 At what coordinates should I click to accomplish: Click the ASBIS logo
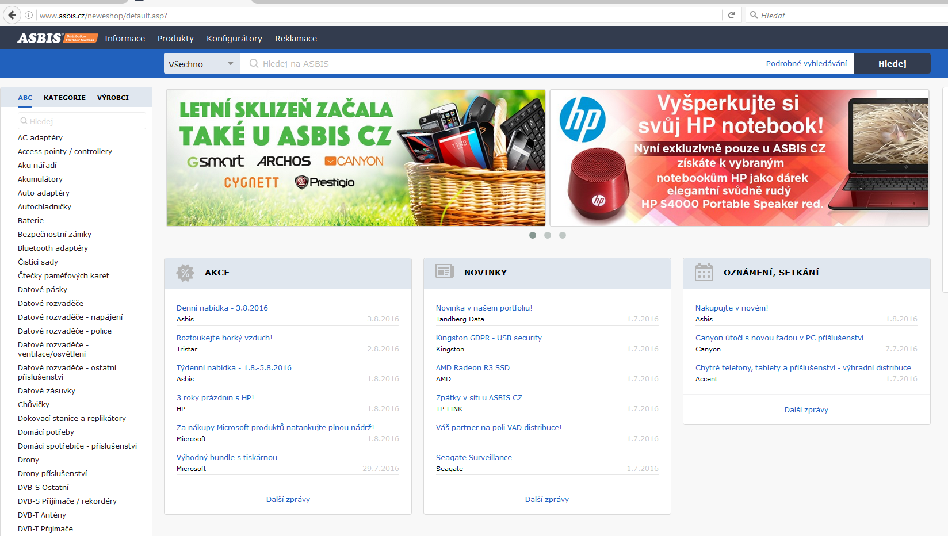pyautogui.click(x=58, y=39)
